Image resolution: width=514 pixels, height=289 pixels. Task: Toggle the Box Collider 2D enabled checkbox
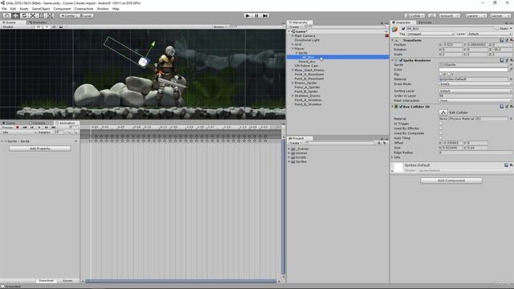coord(401,107)
